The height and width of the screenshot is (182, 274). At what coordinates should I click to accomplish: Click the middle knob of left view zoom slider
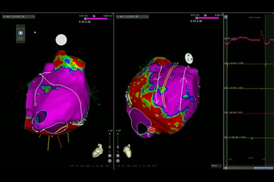point(110,147)
